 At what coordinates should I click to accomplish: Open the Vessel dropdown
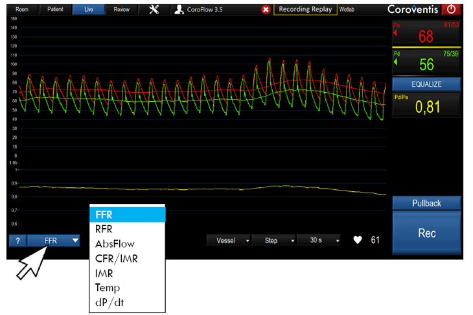228,240
